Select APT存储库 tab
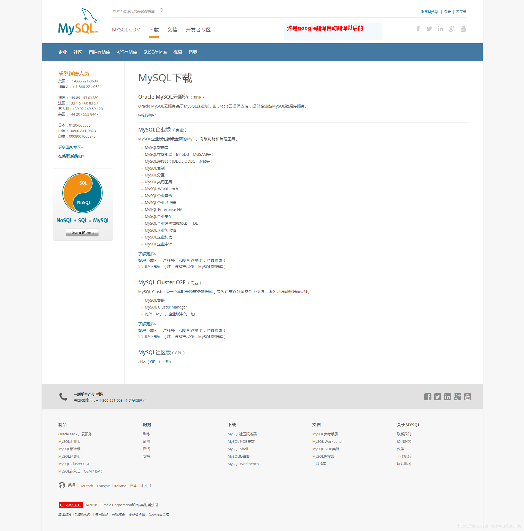524x531 pixels. click(127, 52)
